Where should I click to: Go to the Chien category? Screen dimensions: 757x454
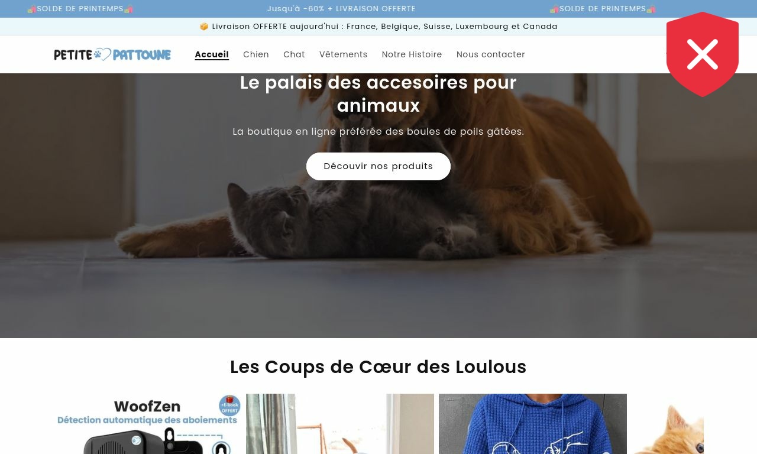coord(256,54)
